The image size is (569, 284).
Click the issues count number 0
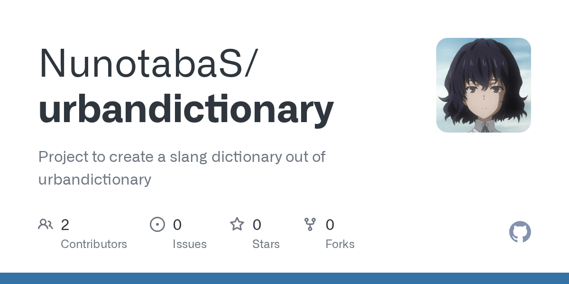point(177,225)
